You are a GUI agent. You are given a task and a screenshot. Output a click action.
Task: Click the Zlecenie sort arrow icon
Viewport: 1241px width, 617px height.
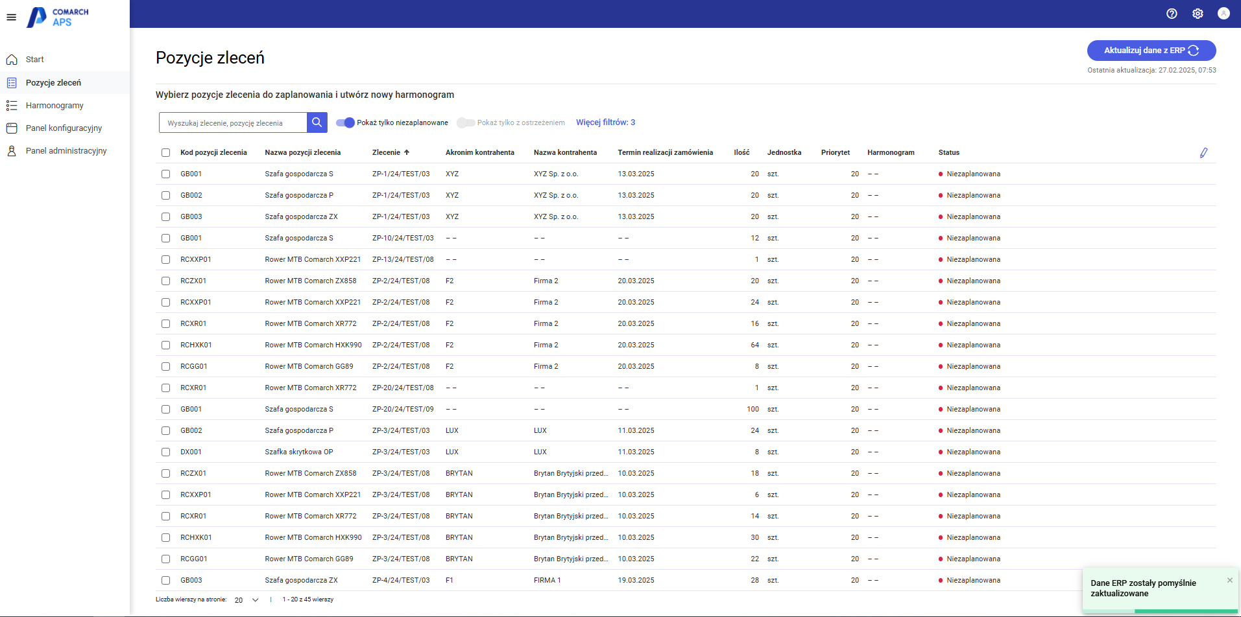[407, 152]
